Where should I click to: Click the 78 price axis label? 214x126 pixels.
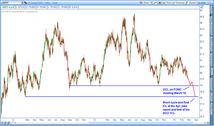click(x=201, y=98)
